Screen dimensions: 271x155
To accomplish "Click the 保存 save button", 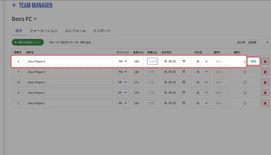I will pyautogui.click(x=253, y=61).
